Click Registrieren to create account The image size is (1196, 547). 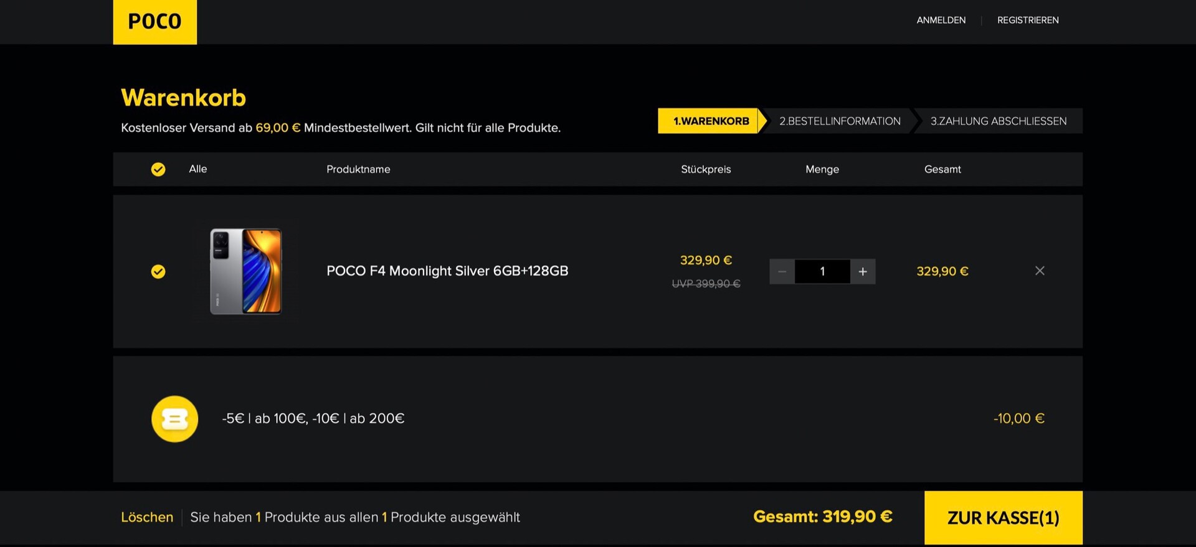(x=1028, y=21)
